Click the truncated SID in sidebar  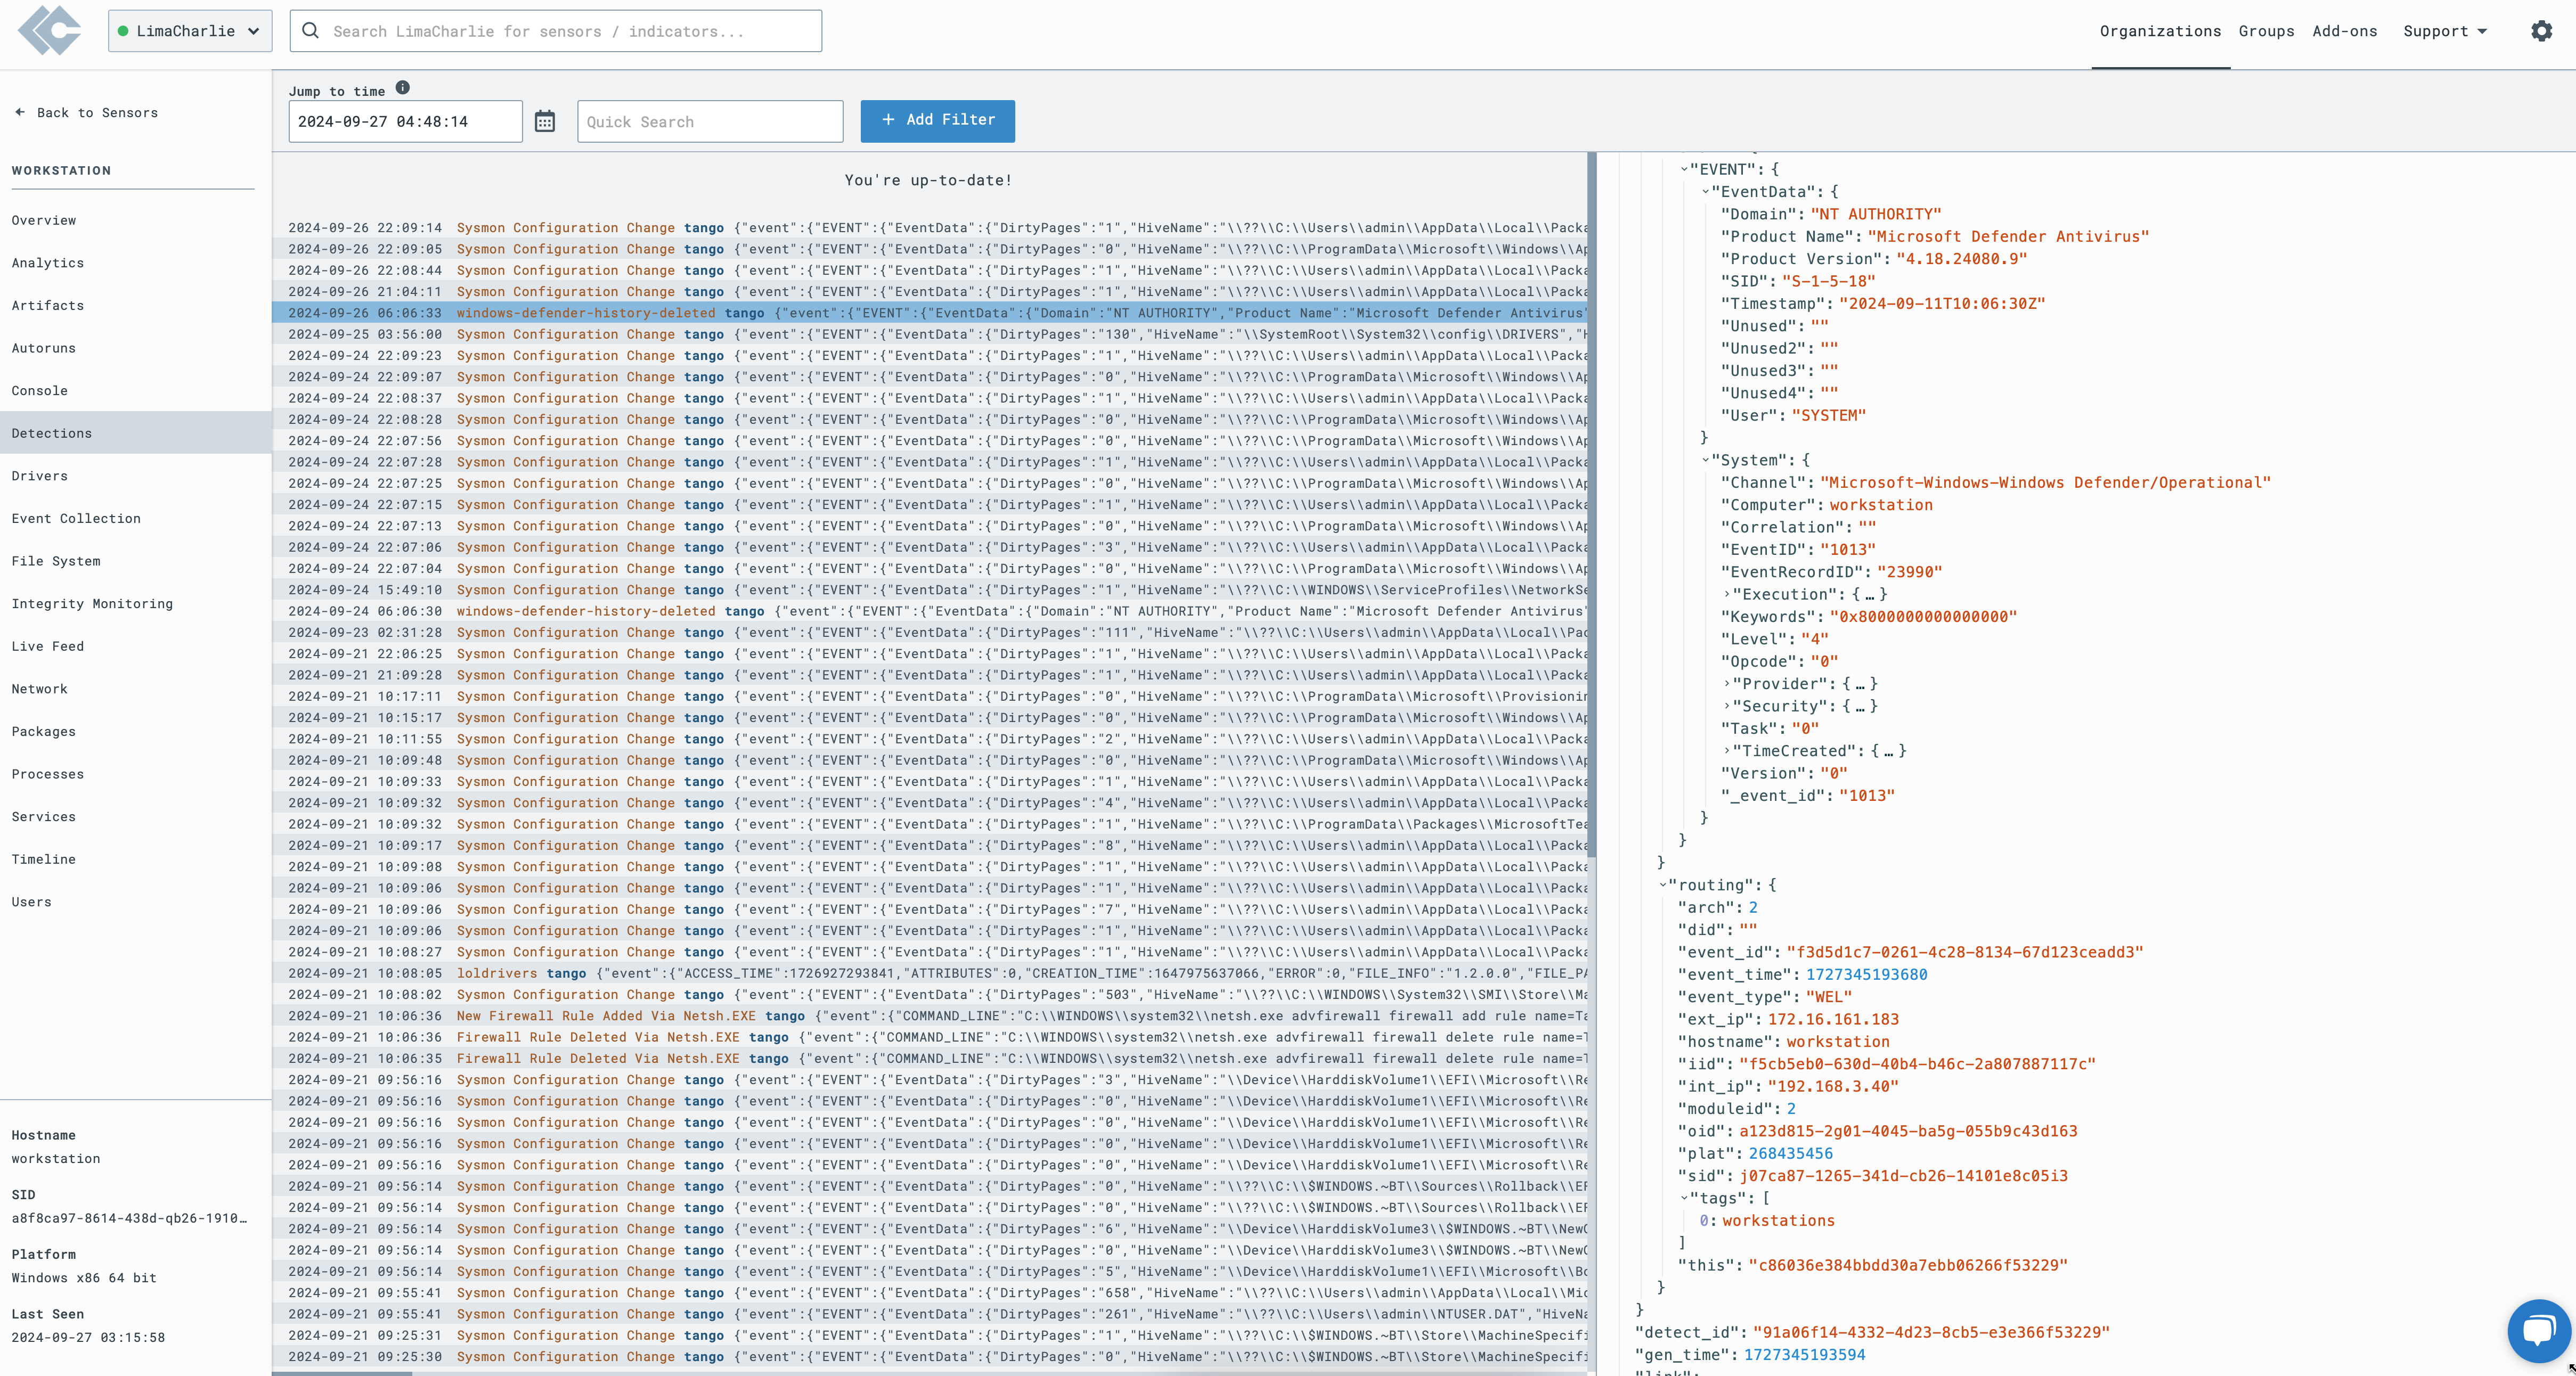(x=128, y=1218)
